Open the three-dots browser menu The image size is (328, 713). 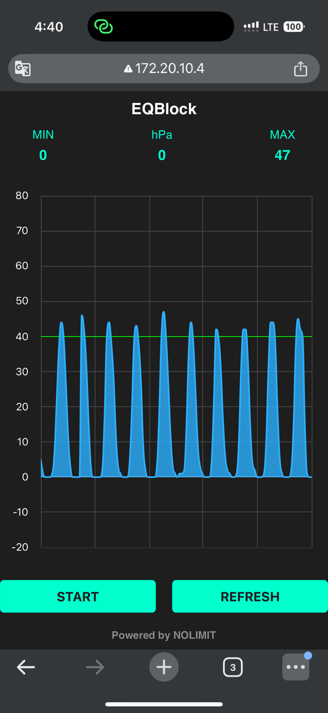pos(295,667)
